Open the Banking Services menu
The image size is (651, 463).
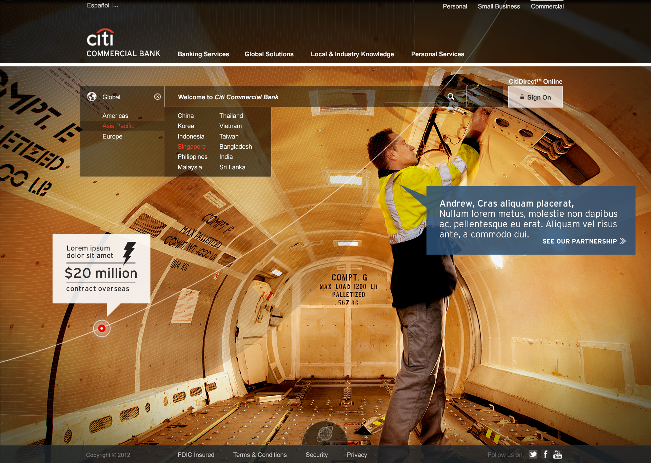[x=203, y=54]
